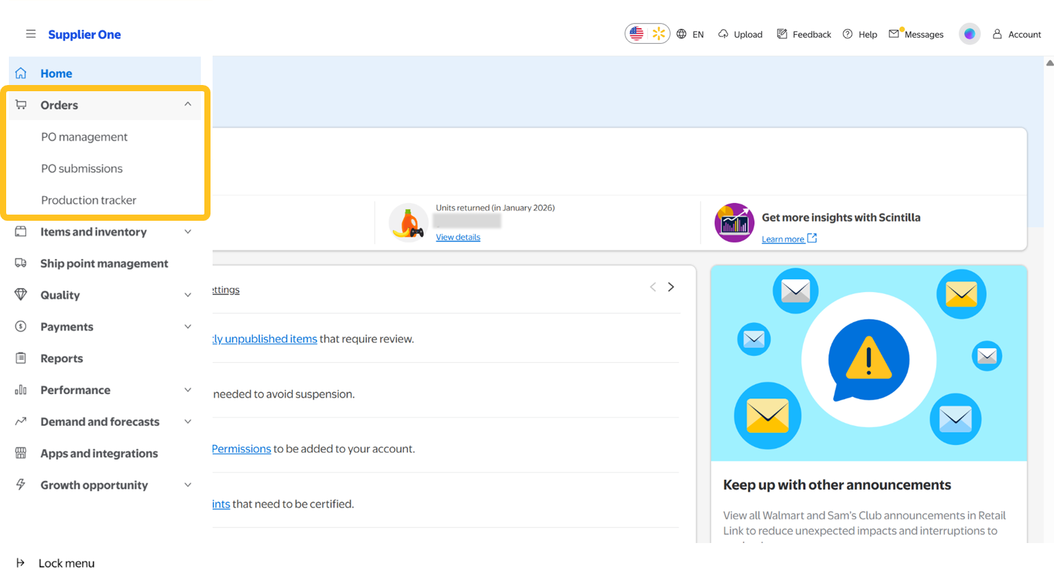
Task: Open Ship point management
Action: click(104, 263)
